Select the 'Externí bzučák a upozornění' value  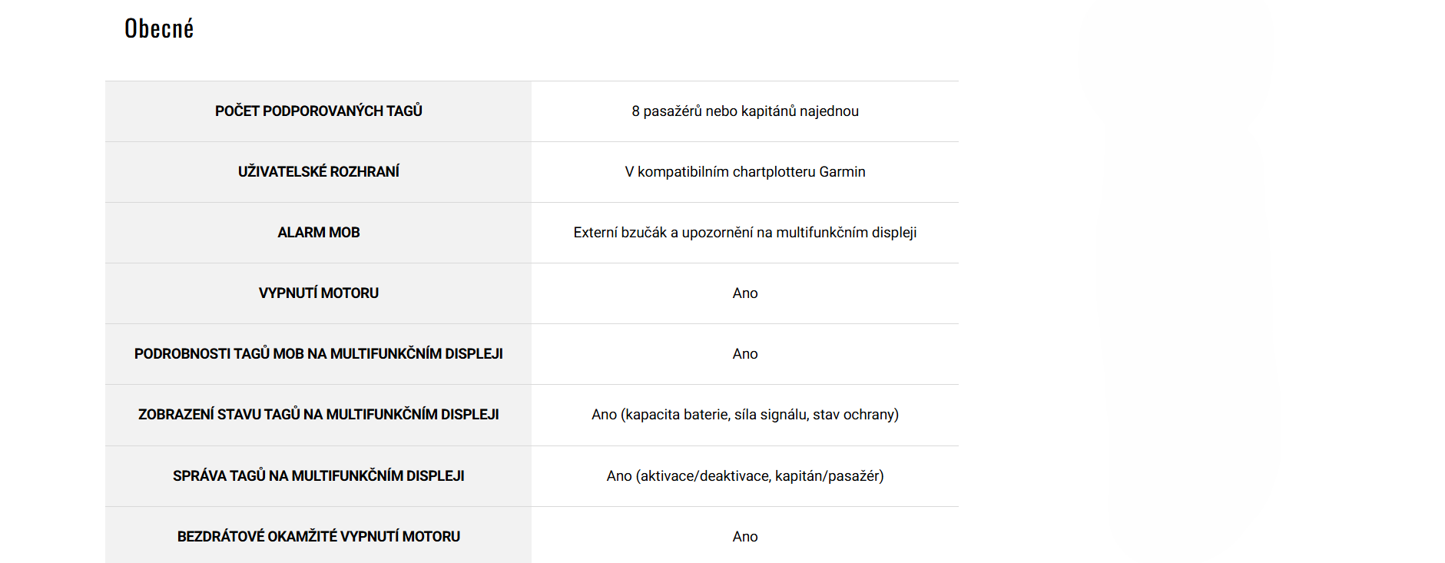744,233
